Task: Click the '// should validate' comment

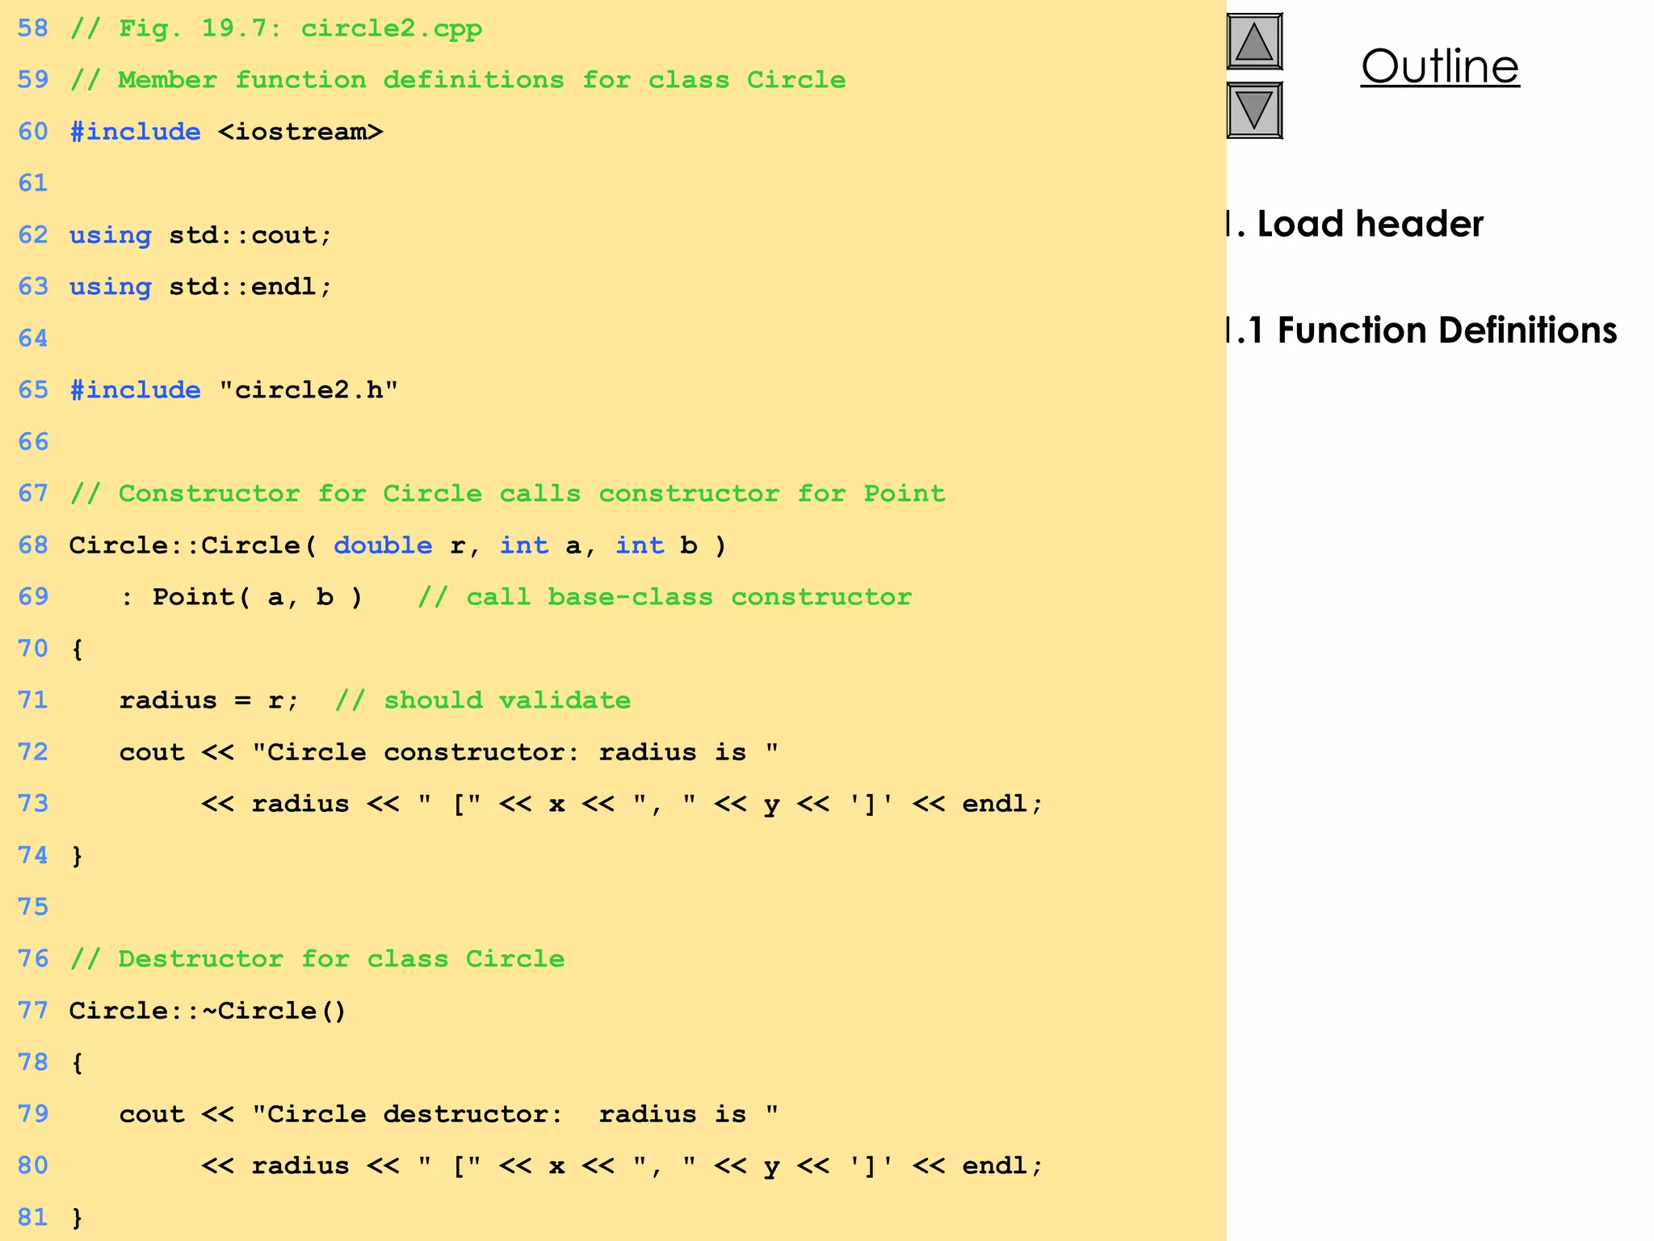Action: click(x=483, y=700)
